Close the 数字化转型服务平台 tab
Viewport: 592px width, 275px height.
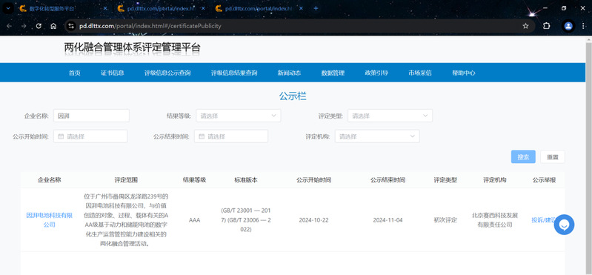tap(105, 8)
